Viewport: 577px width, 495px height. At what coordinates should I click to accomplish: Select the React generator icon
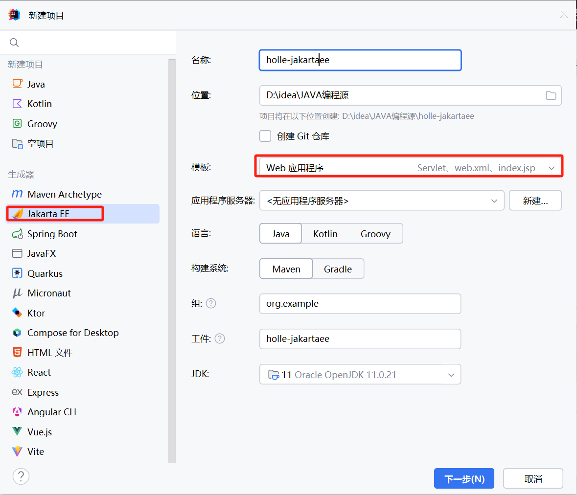pos(17,373)
